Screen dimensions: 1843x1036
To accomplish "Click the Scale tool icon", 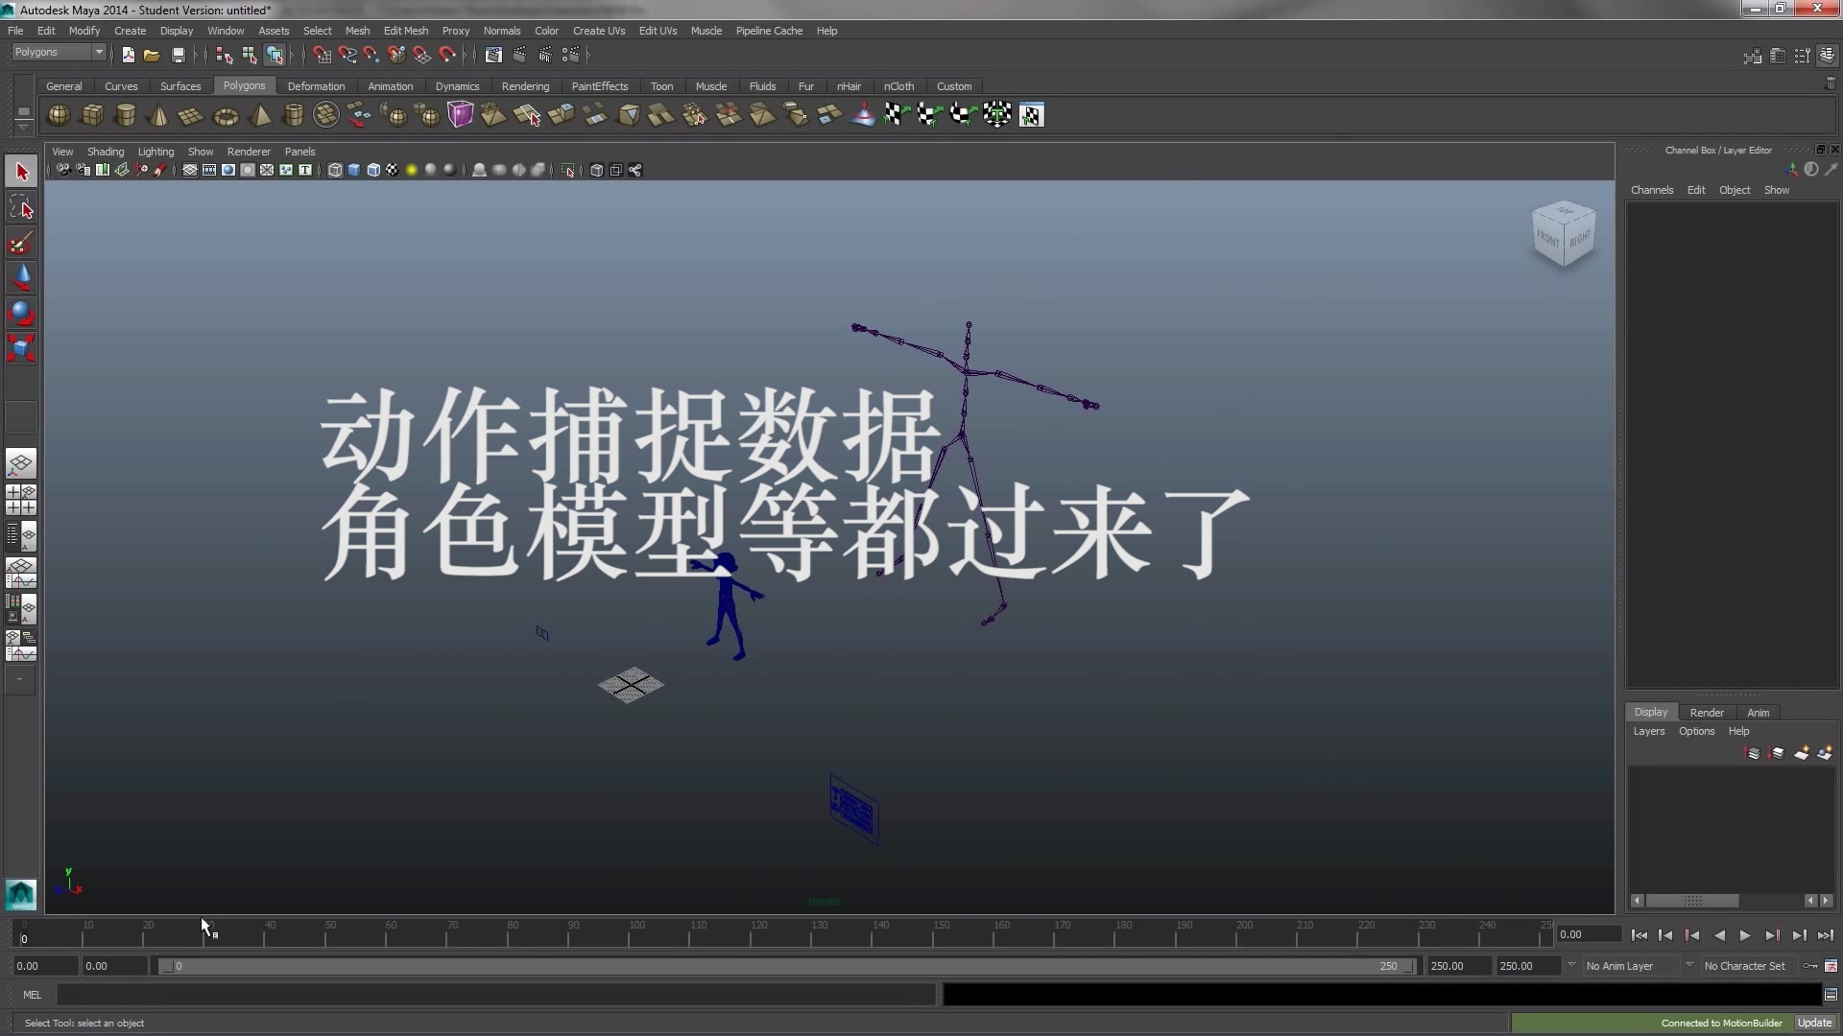I will pyautogui.click(x=21, y=348).
